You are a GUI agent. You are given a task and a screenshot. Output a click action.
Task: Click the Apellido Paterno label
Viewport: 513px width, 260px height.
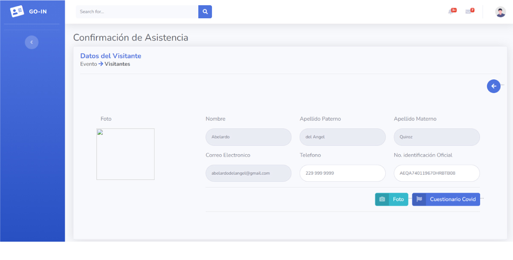pos(320,119)
